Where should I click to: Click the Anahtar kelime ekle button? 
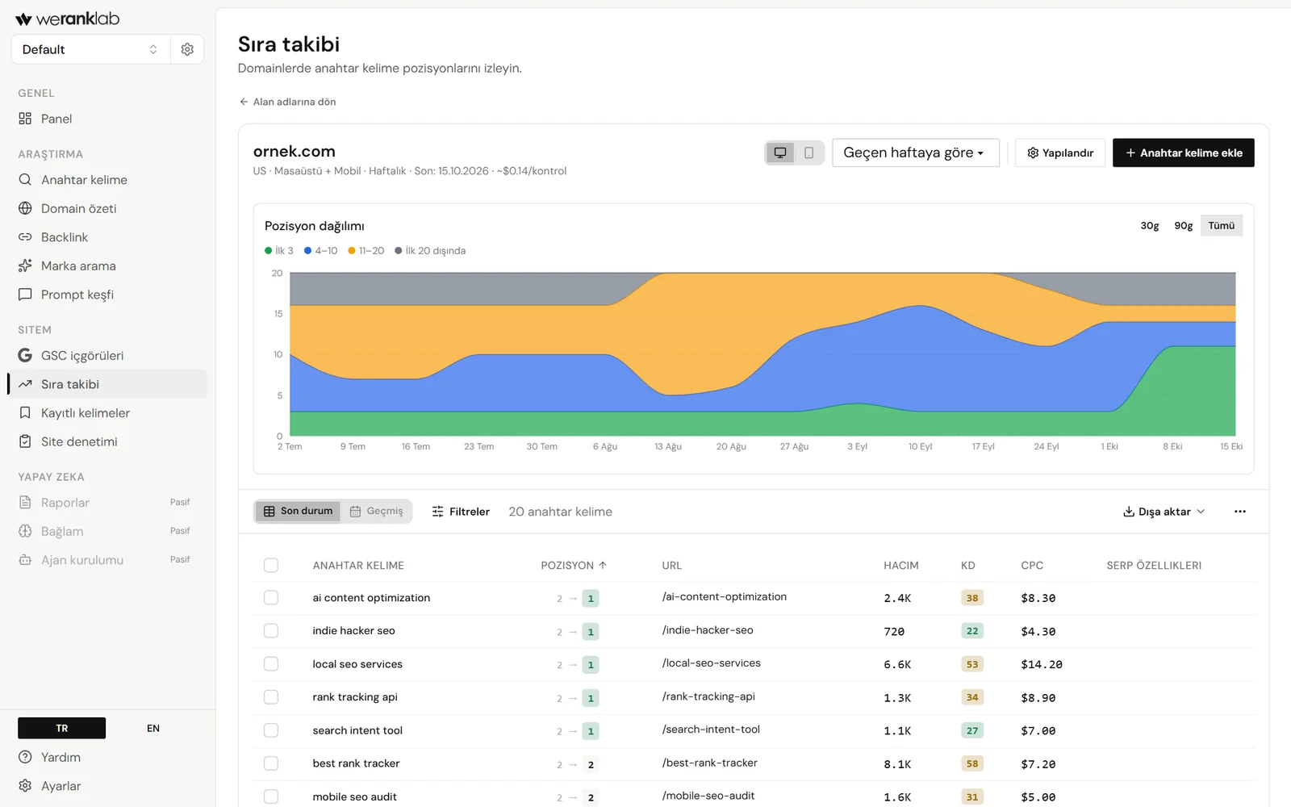click(1184, 153)
